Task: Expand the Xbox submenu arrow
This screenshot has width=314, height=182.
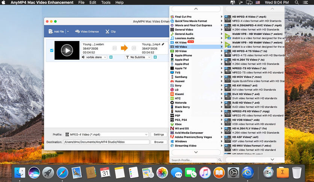Action: click(x=221, y=124)
